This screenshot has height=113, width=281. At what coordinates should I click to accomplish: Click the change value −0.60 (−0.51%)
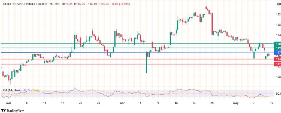[120, 4]
